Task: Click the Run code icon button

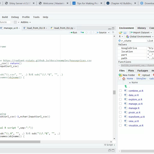Action: (73, 32)
